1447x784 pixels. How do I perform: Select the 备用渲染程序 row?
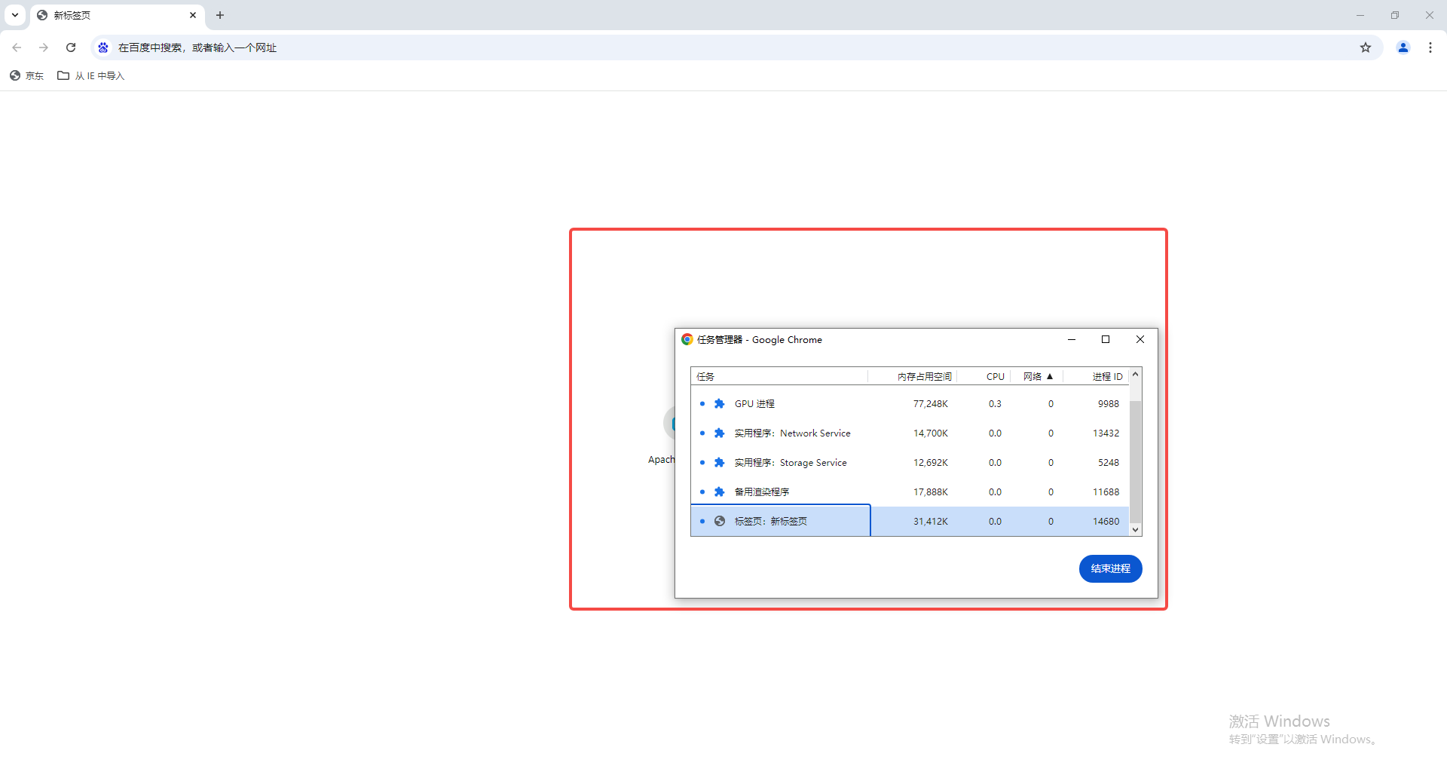click(910, 492)
